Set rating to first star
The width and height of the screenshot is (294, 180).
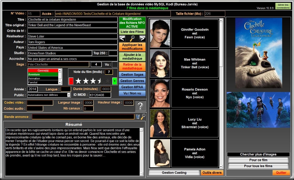(x=78, y=81)
